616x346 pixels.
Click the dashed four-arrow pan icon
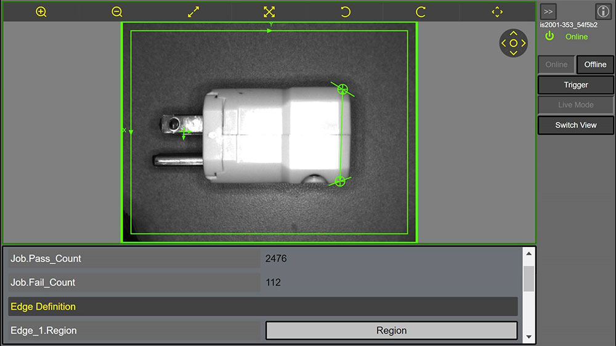[497, 12]
